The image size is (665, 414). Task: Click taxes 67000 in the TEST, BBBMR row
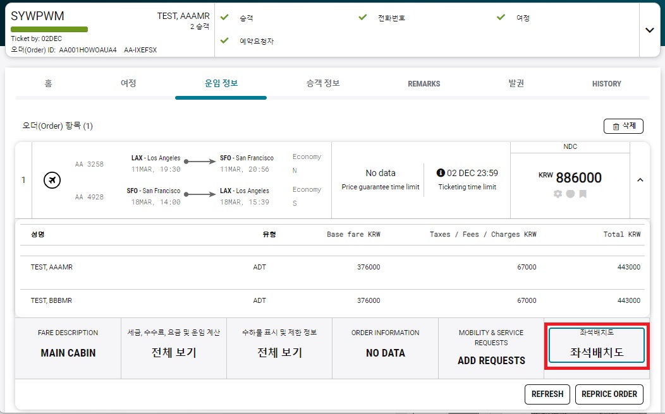click(527, 300)
